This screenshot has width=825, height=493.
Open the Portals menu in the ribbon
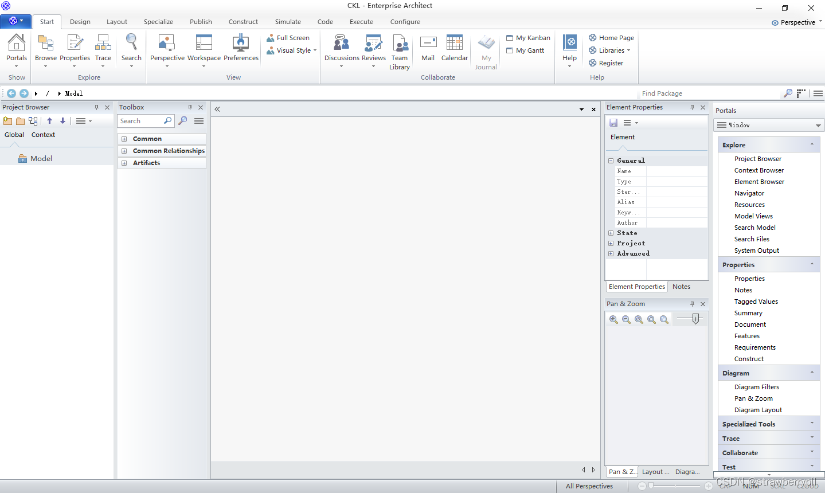click(x=16, y=49)
